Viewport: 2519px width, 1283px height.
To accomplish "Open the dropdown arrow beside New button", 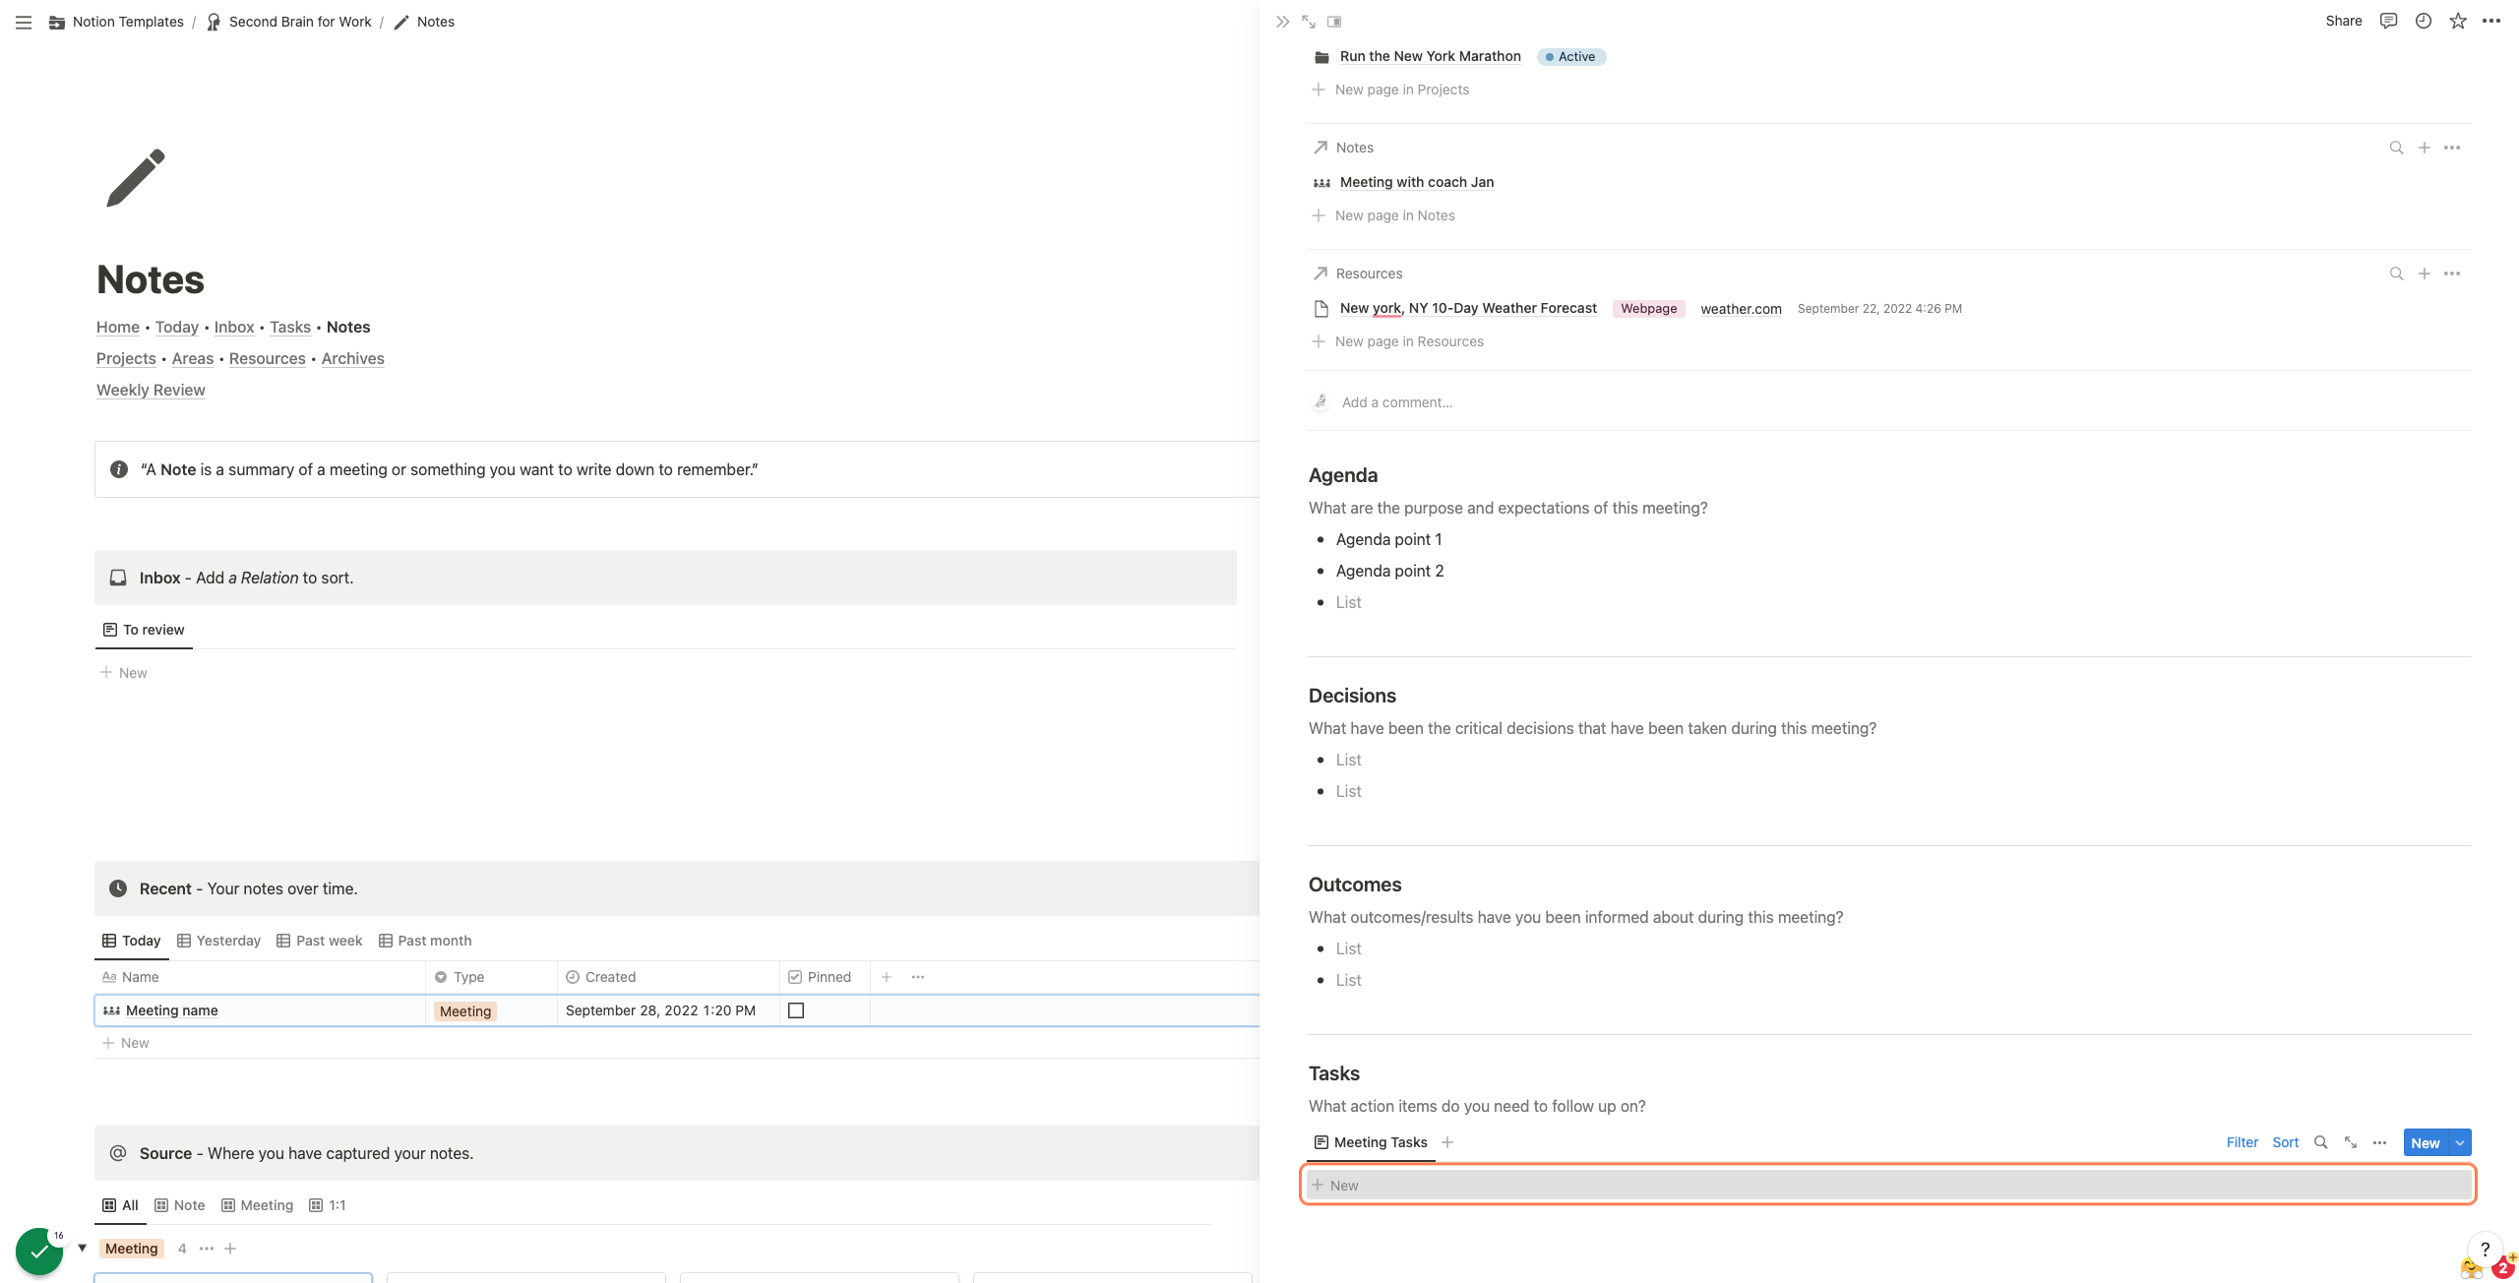I will [2460, 1142].
